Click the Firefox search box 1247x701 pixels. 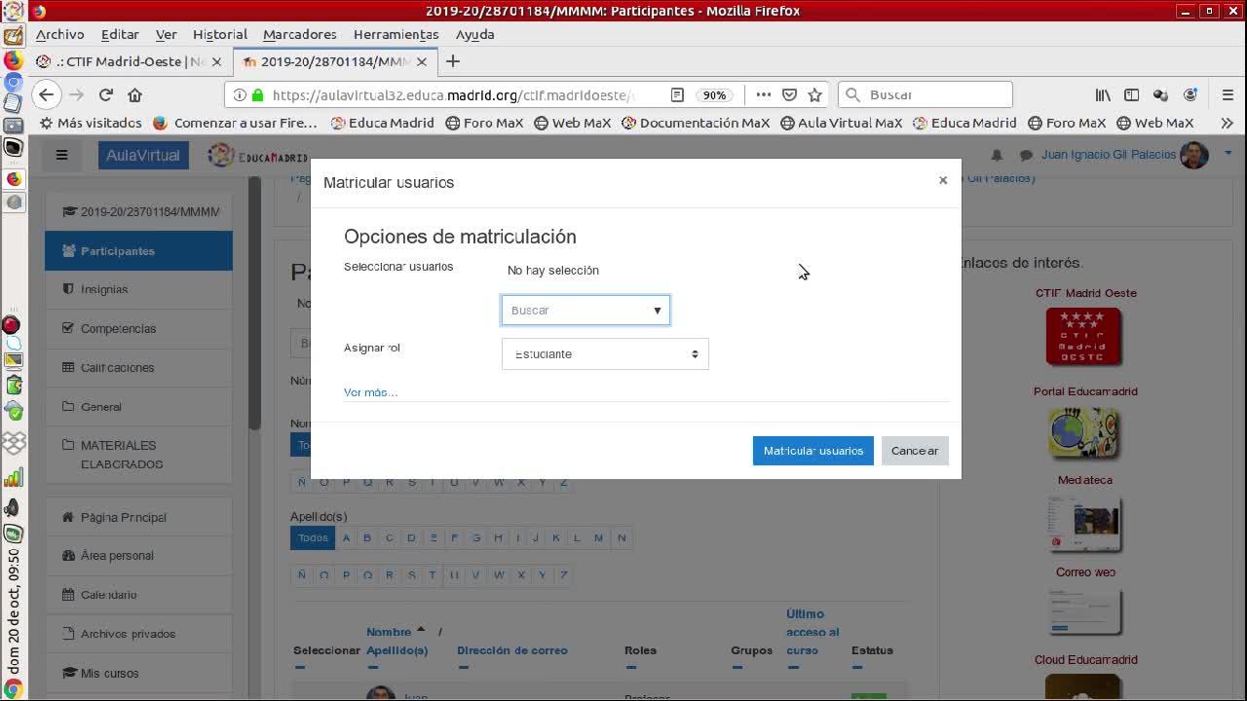926,94
